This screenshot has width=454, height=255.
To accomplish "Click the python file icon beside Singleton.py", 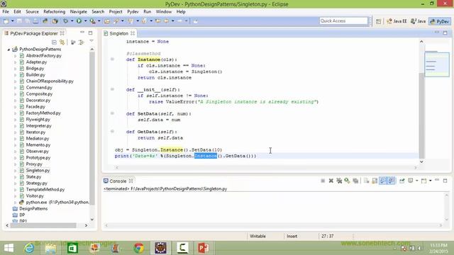I will click(22, 170).
